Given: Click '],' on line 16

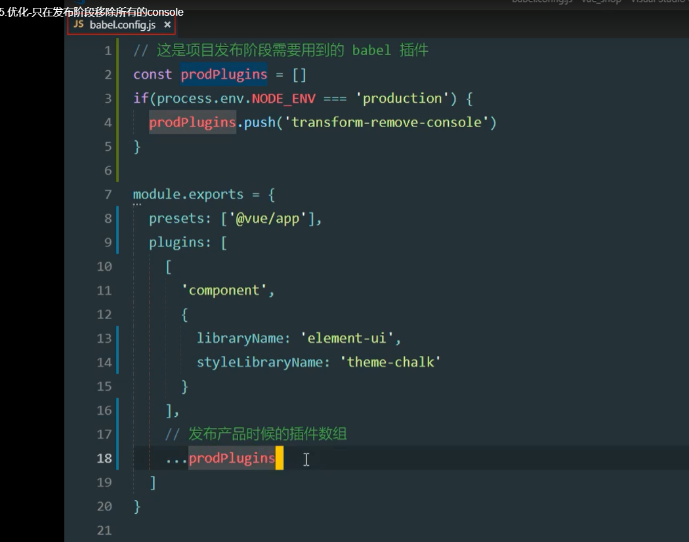Looking at the screenshot, I should (x=172, y=411).
